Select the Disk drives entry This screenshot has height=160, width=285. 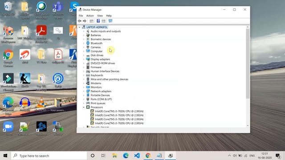pyautogui.click(x=97, y=55)
